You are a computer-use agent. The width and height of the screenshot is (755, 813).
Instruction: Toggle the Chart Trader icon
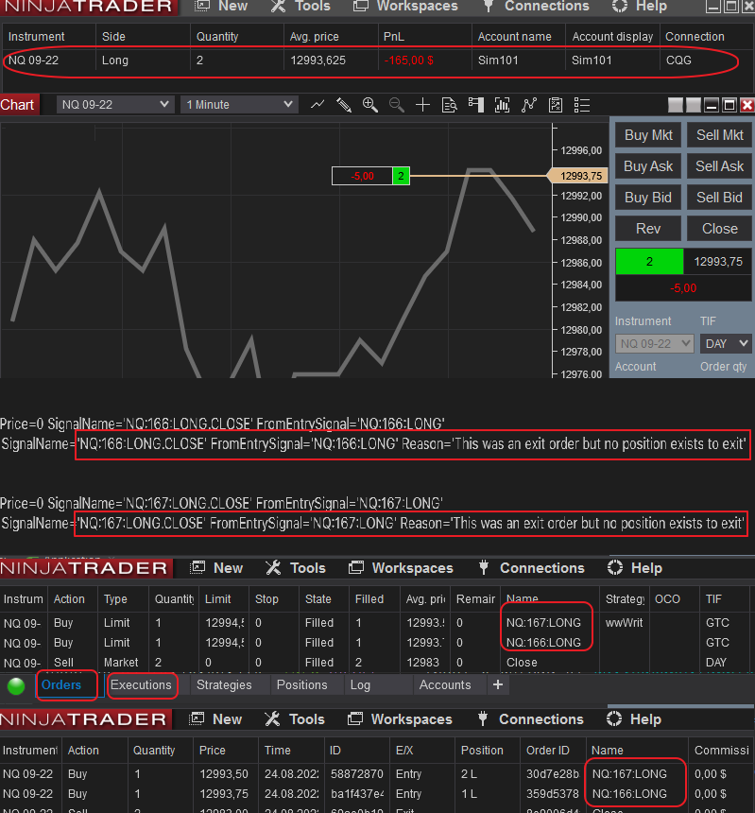click(475, 105)
